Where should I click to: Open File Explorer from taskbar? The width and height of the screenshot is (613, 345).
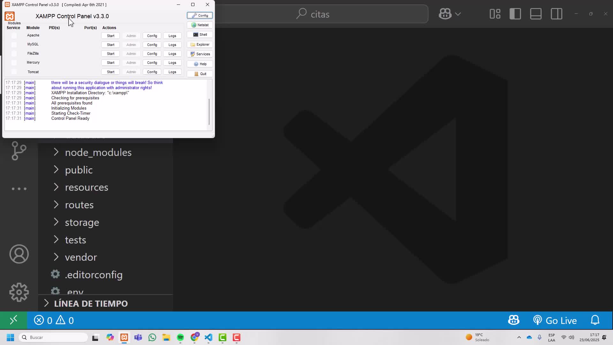pos(166,337)
